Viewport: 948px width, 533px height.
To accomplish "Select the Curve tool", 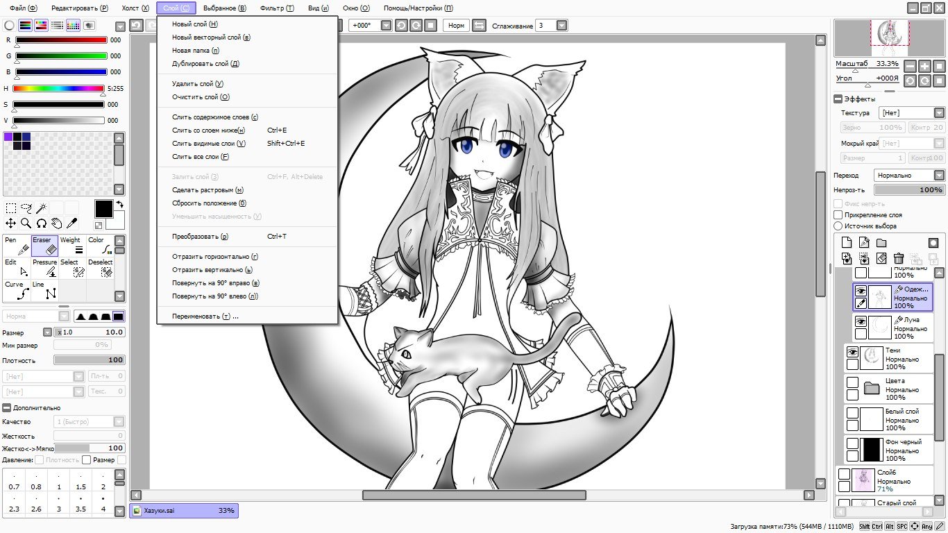I will click(x=17, y=290).
